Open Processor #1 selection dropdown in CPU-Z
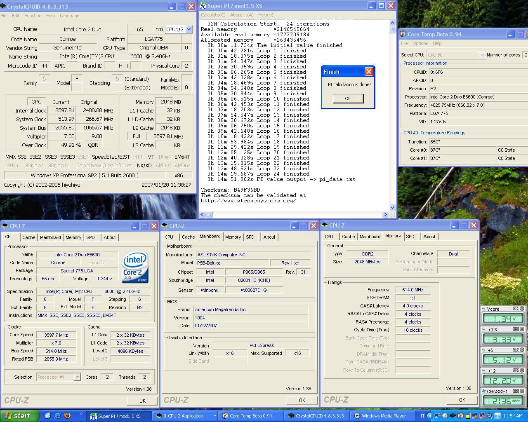Image resolution: width=528 pixels, height=422 pixels. [77, 377]
